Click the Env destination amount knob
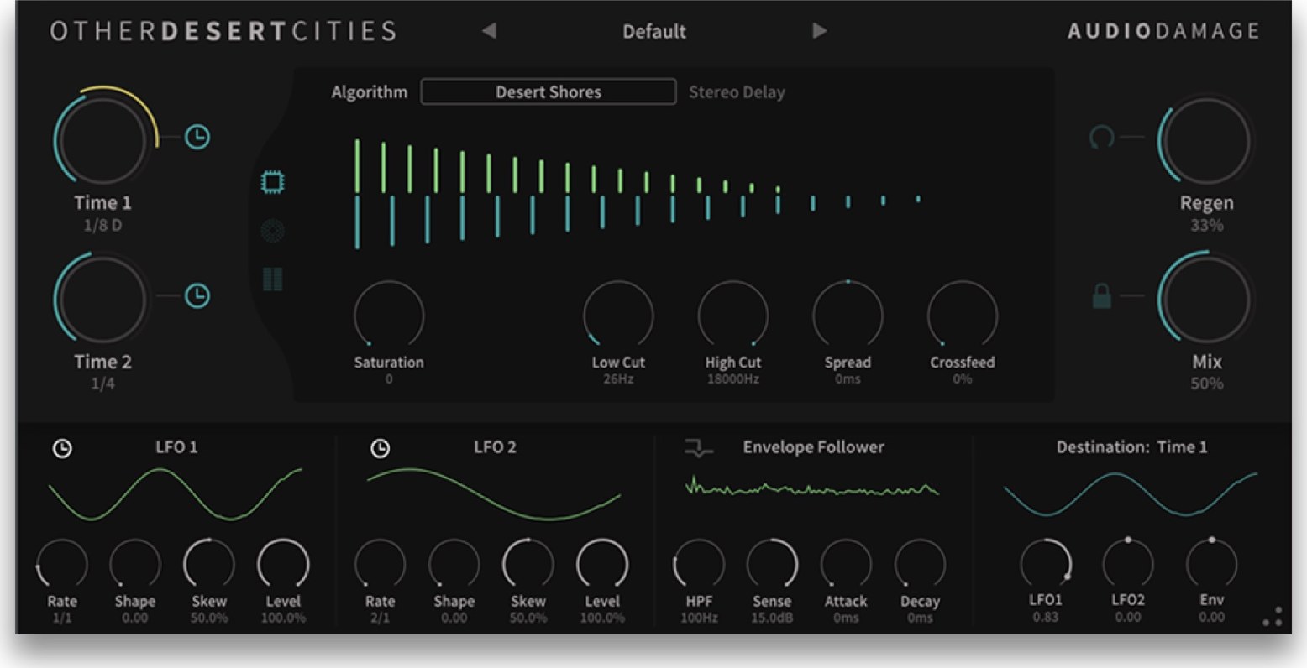 [1211, 563]
